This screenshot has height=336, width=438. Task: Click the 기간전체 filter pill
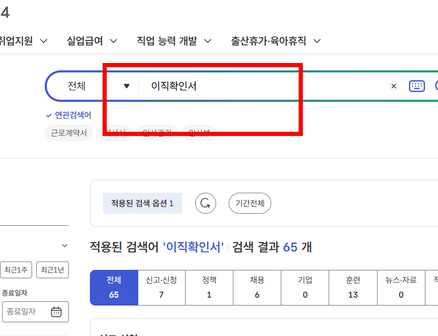pos(250,203)
